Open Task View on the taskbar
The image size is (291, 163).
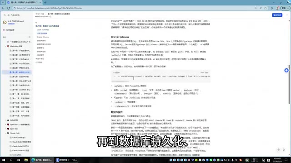(x=19, y=160)
